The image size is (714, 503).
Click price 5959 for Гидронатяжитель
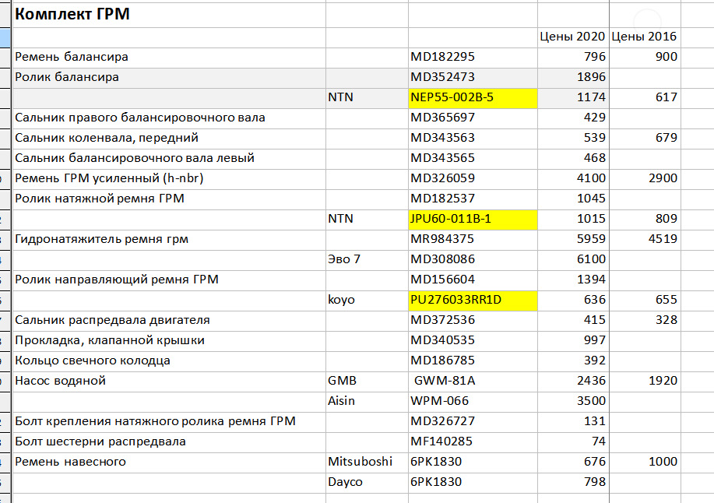pos(573,240)
